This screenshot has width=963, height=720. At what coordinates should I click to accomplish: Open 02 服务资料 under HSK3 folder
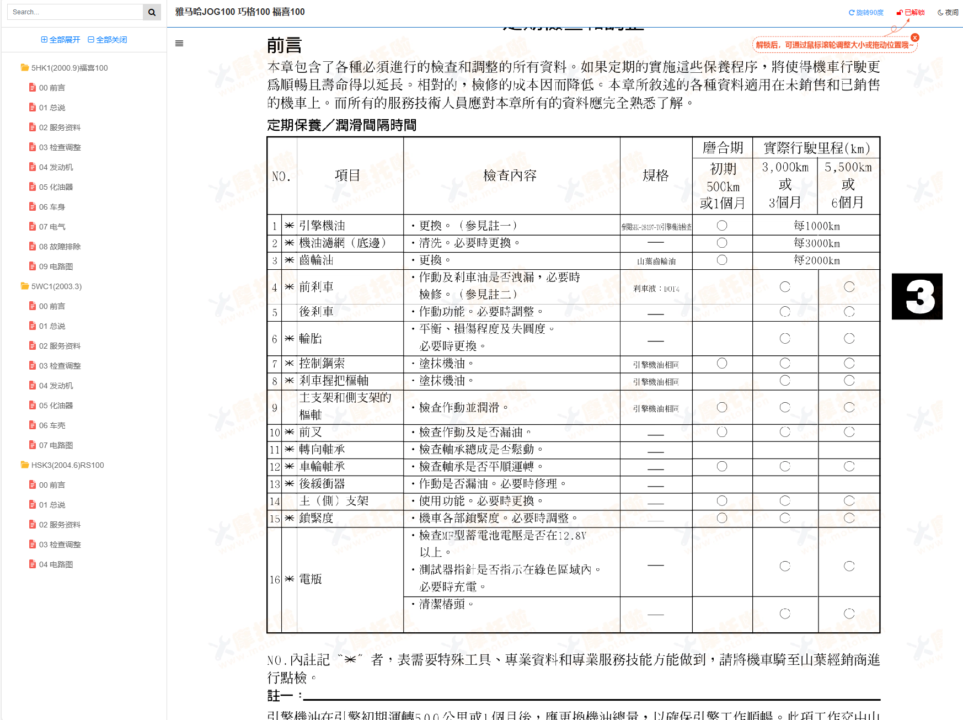point(55,525)
